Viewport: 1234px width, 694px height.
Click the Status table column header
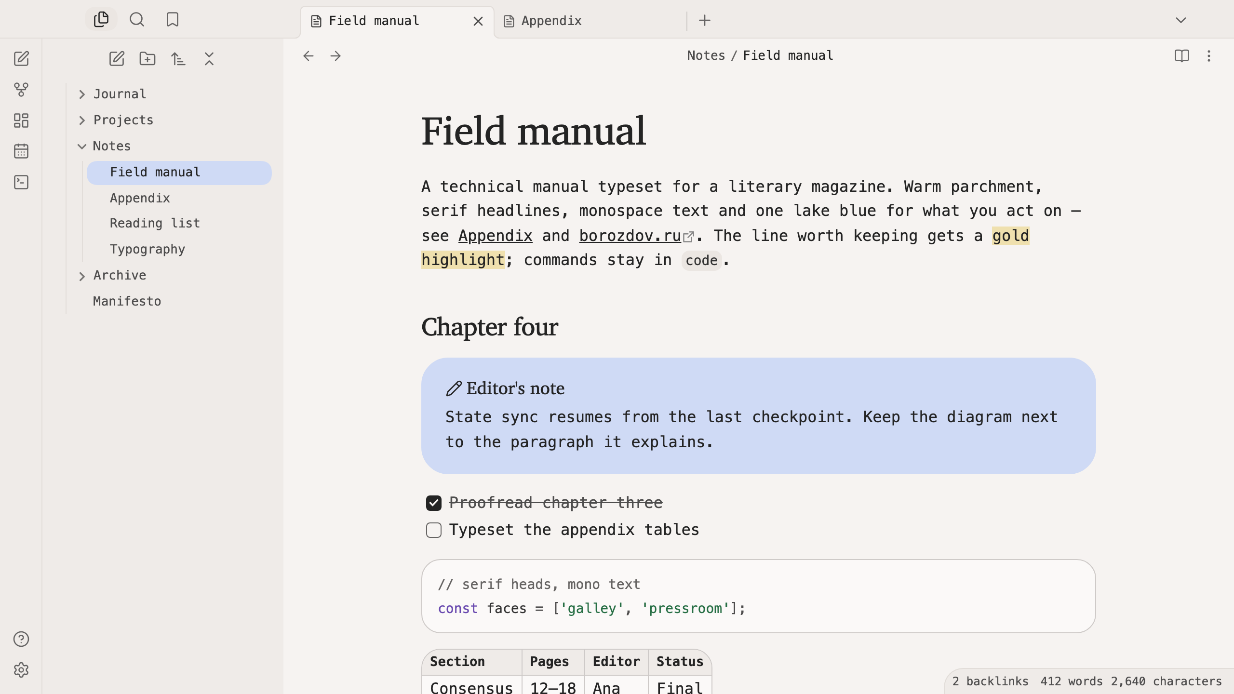(x=680, y=662)
